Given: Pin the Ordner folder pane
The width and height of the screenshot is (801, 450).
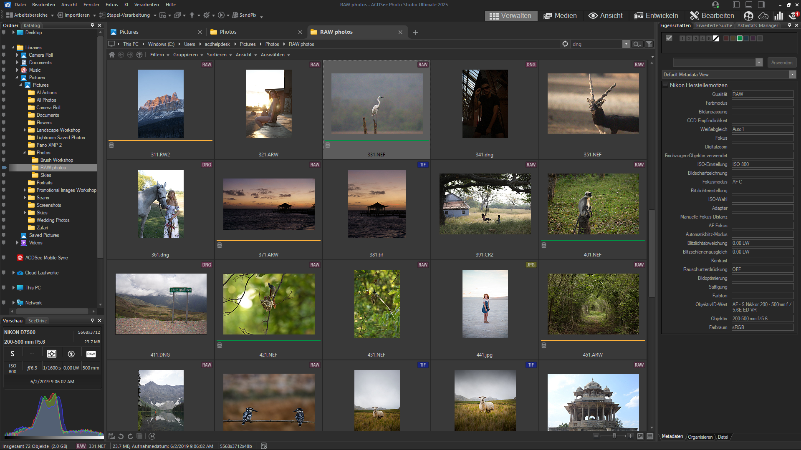Looking at the screenshot, I should (92, 25).
